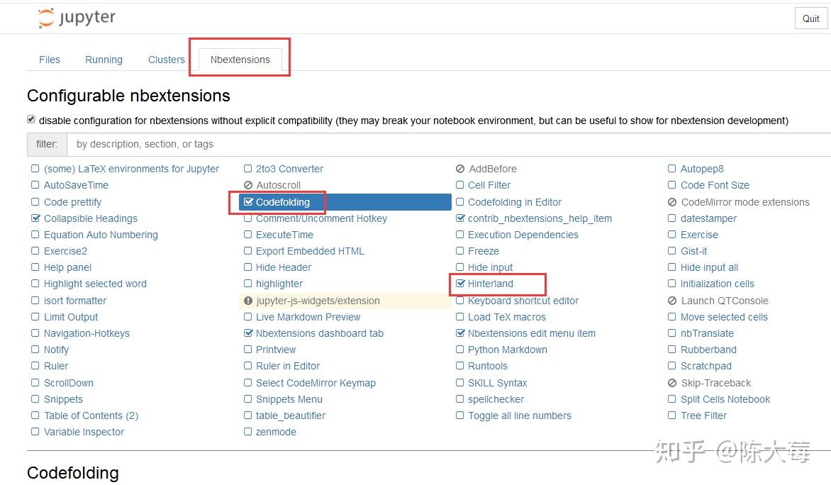Select the ExecuteTime extension link
This screenshot has height=485, width=831.
click(284, 235)
